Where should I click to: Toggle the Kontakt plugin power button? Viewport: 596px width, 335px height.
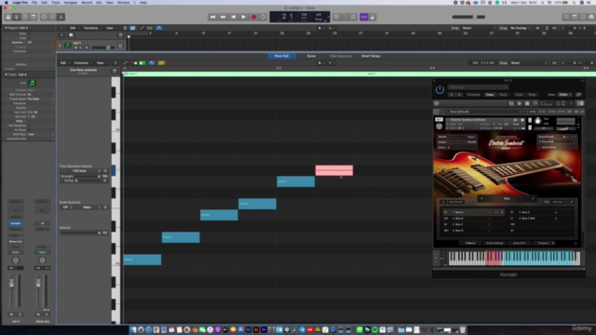tap(440, 90)
